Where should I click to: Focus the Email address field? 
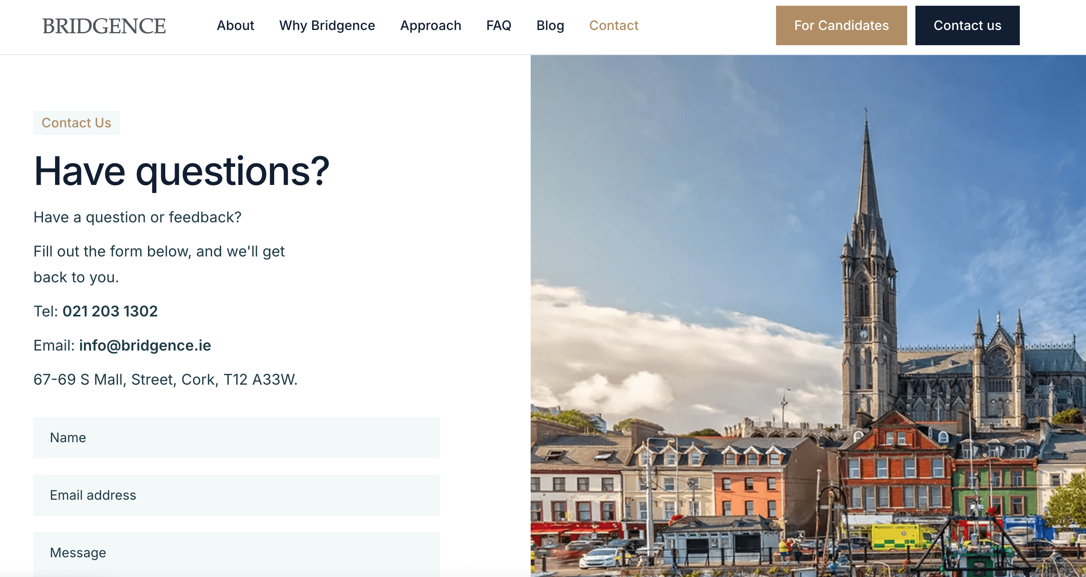click(x=236, y=495)
